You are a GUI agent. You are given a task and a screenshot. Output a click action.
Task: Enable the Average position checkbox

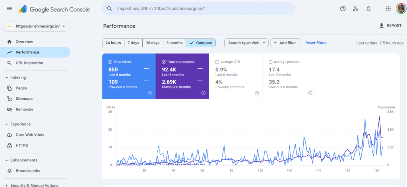(x=271, y=62)
